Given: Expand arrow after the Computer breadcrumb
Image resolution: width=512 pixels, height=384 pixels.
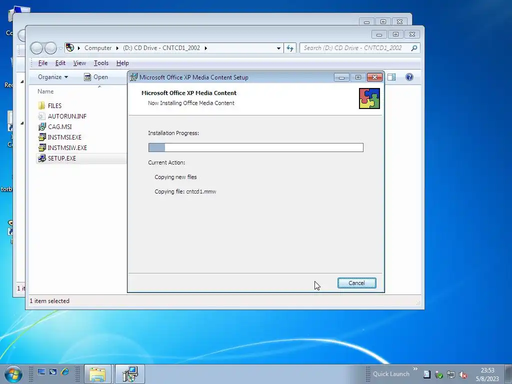Looking at the screenshot, I should pos(117,48).
